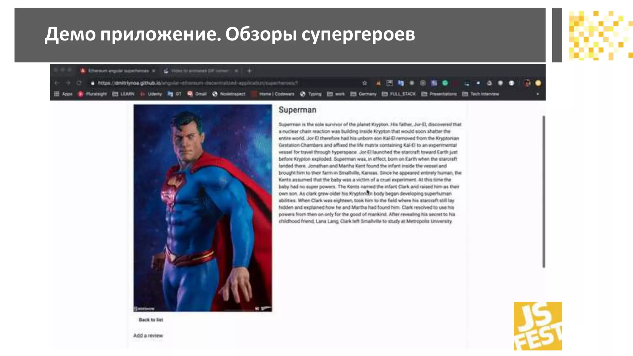Open the Pluralsight bookmark
633x356 pixels.
point(92,94)
